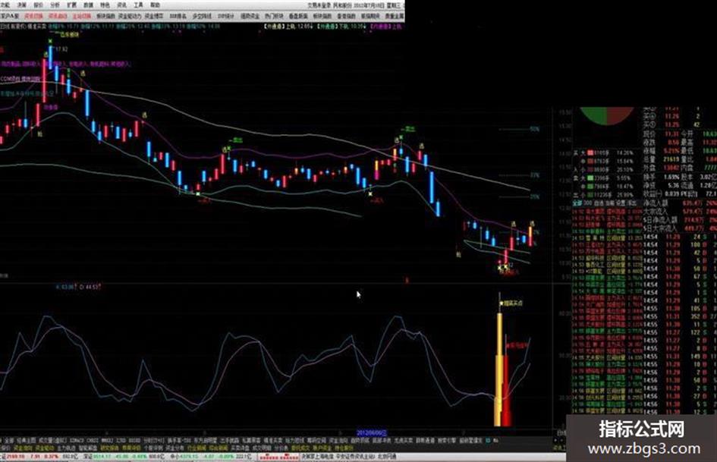Click the 现价 label in the quote panel
The width and height of the screenshot is (717, 462).
(x=649, y=134)
